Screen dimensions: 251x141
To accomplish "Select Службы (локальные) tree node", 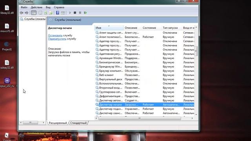I will click(33, 19).
